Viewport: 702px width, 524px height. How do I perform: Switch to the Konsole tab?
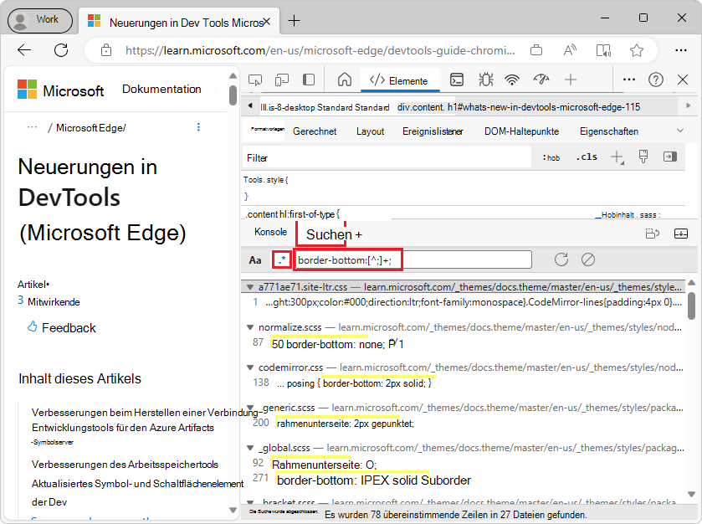point(269,231)
